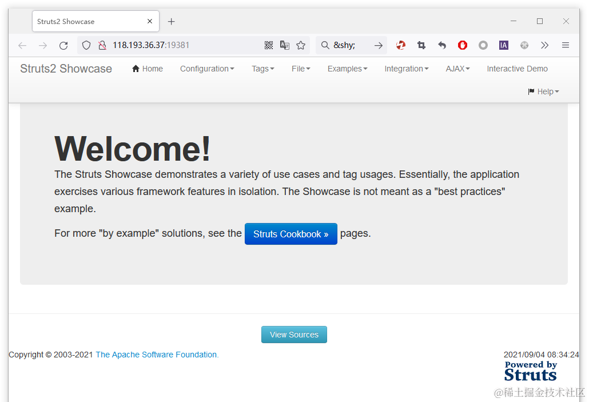Click the crop screenshot extension icon
The width and height of the screenshot is (589, 402).
click(421, 45)
